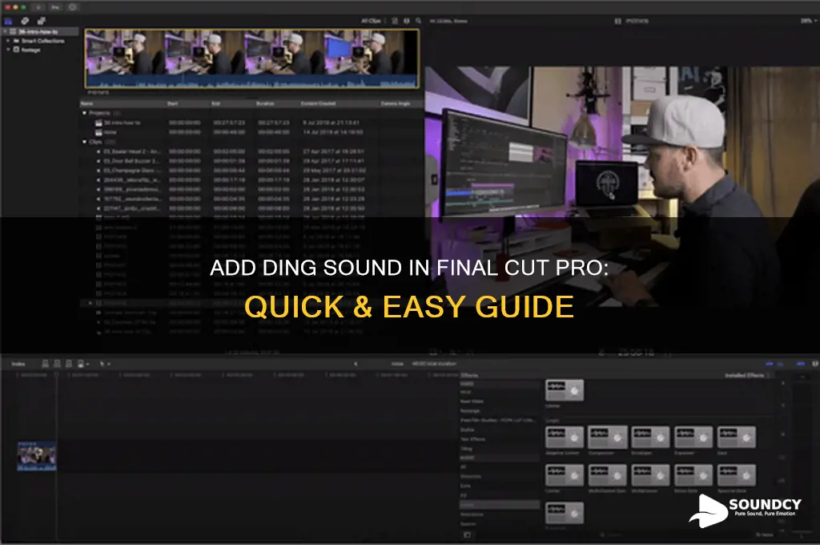Select the ES_Beater Head 2 audio clip
The height and width of the screenshot is (545, 820).
(251, 151)
